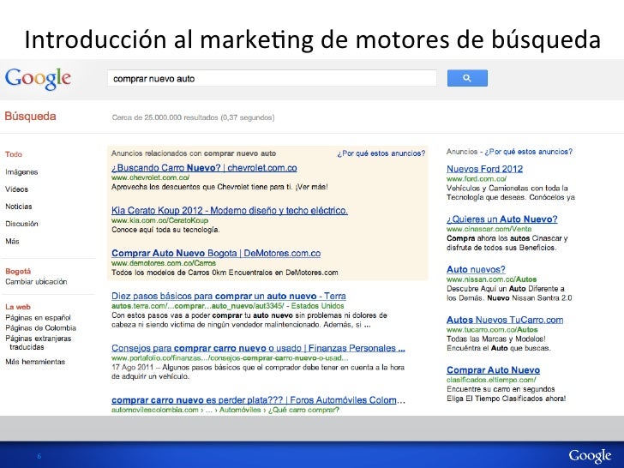Open "Diez pasos básicos para comprar" Terra result

coord(228,296)
